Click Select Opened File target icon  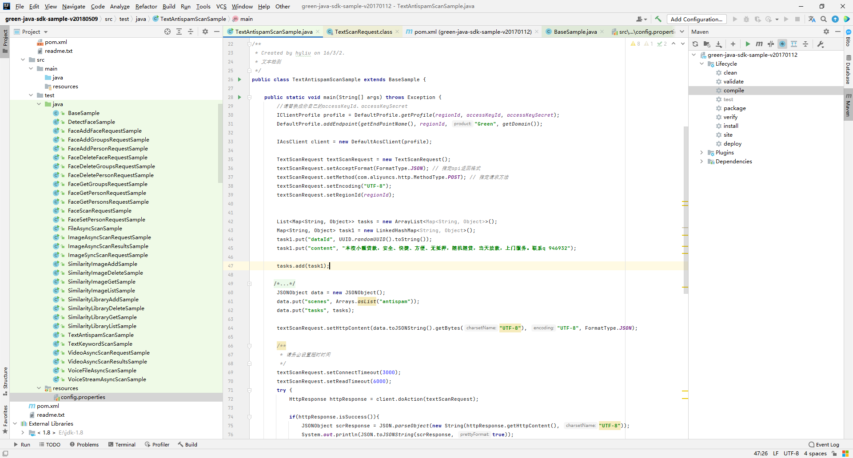click(x=167, y=32)
